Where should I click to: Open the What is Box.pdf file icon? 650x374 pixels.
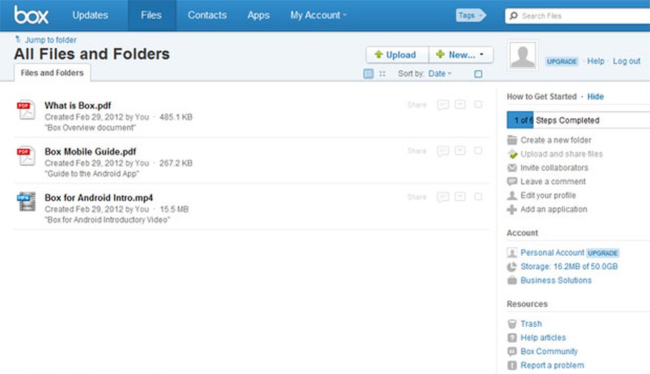click(x=26, y=110)
